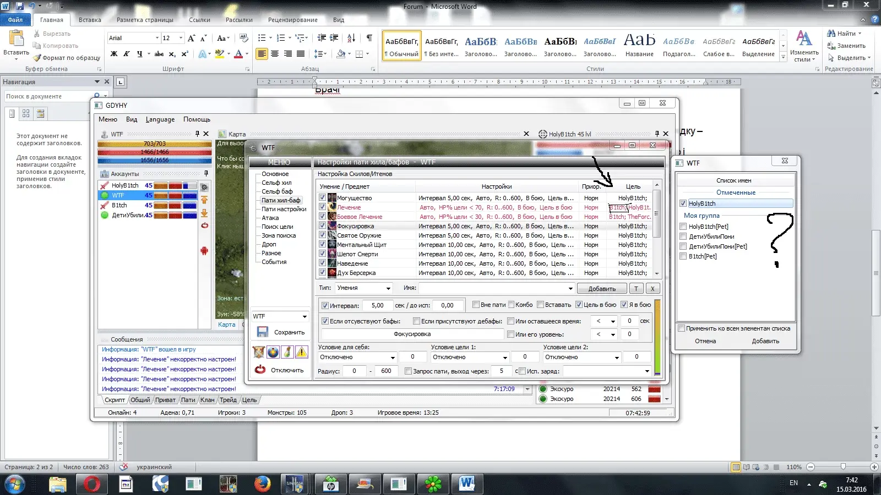
Task: Check HolyB1tch[Pet] in name list
Action: [x=683, y=227]
